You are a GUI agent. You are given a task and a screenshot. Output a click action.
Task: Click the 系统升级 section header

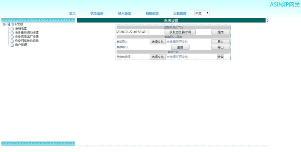point(173,52)
